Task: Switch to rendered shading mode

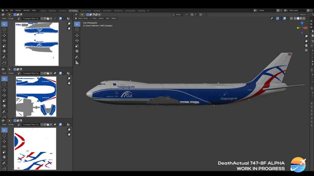Action: coord(304,18)
